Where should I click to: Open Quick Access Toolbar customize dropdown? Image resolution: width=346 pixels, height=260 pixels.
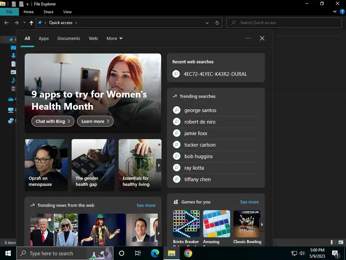click(27, 4)
